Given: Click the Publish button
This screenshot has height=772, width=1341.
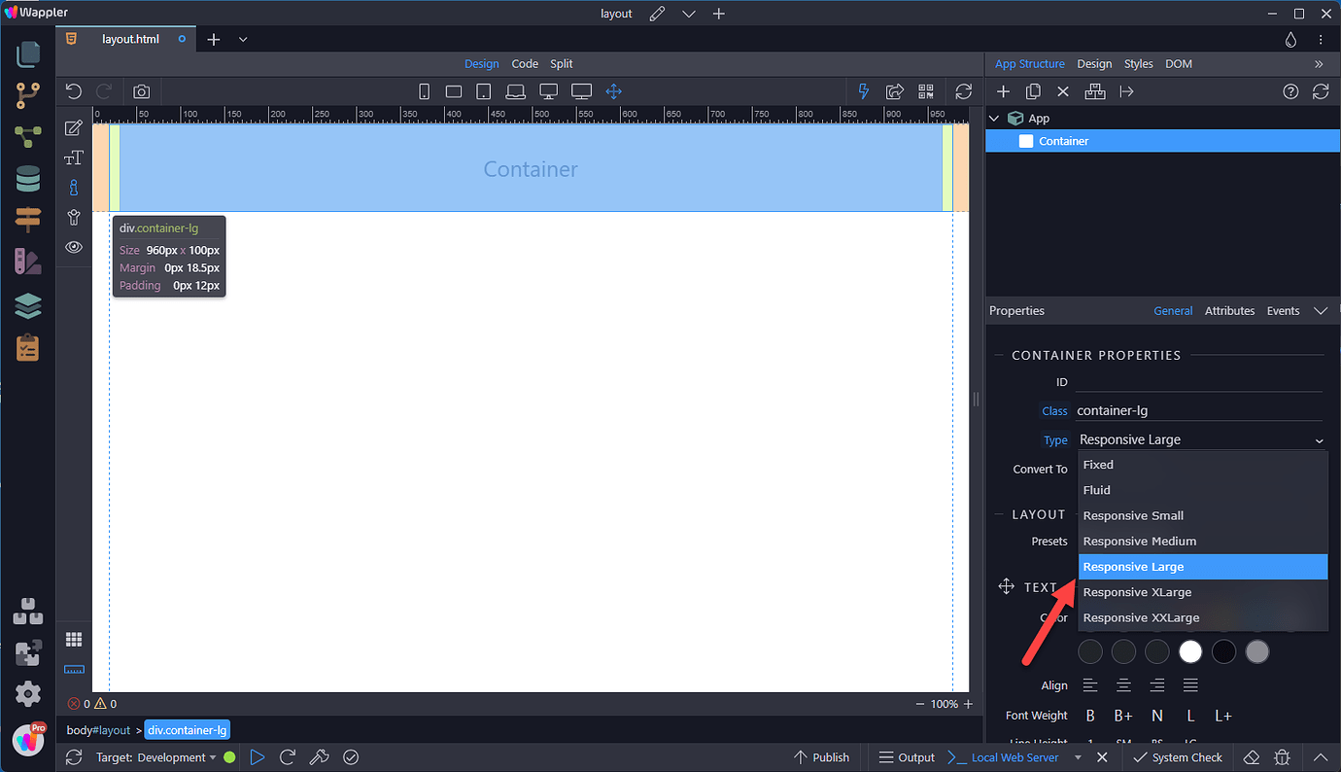Looking at the screenshot, I should coord(821,756).
